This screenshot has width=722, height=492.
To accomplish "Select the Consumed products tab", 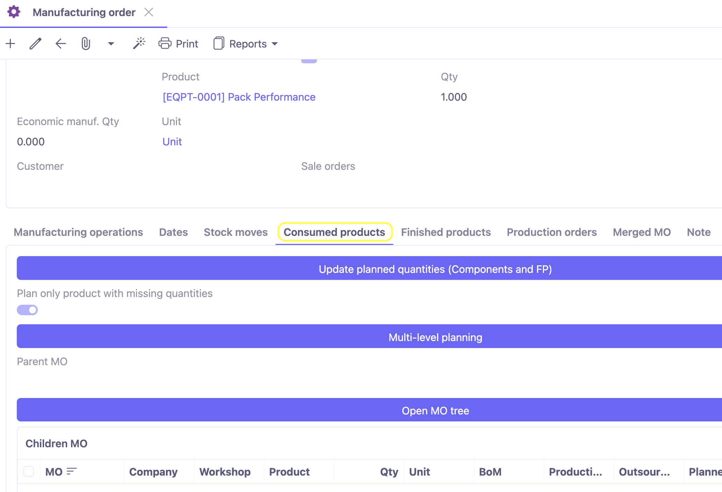I will pos(334,232).
